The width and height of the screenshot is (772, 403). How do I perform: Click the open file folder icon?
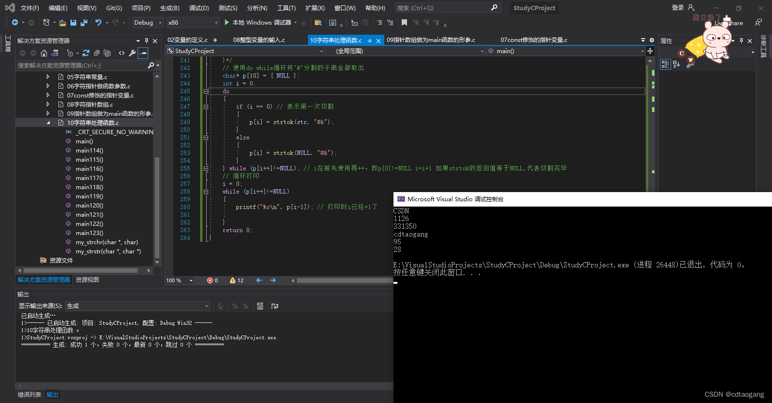(63, 23)
